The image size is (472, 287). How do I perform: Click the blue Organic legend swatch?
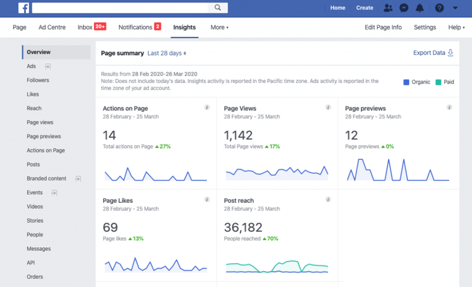pos(406,82)
